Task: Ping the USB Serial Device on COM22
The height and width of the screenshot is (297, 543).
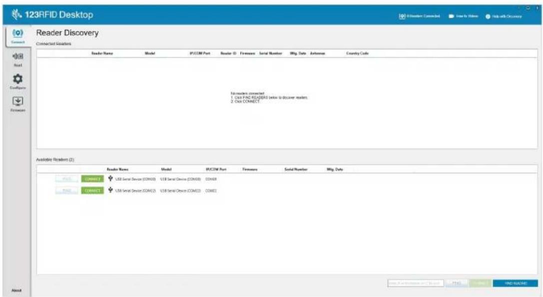Action: 66,191
